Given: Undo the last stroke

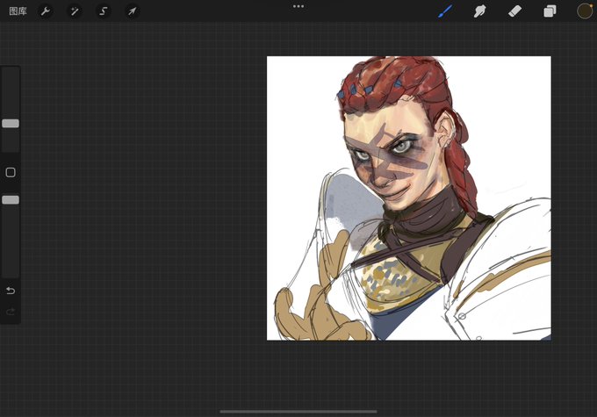Looking at the screenshot, I should pyautogui.click(x=11, y=291).
